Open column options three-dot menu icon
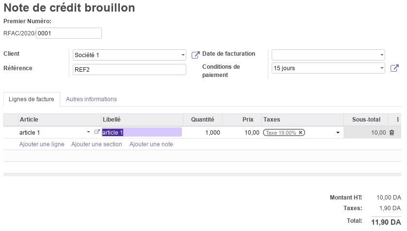 pos(398,120)
